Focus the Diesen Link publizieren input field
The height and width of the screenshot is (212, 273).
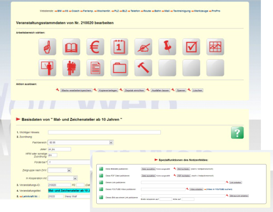183,182
